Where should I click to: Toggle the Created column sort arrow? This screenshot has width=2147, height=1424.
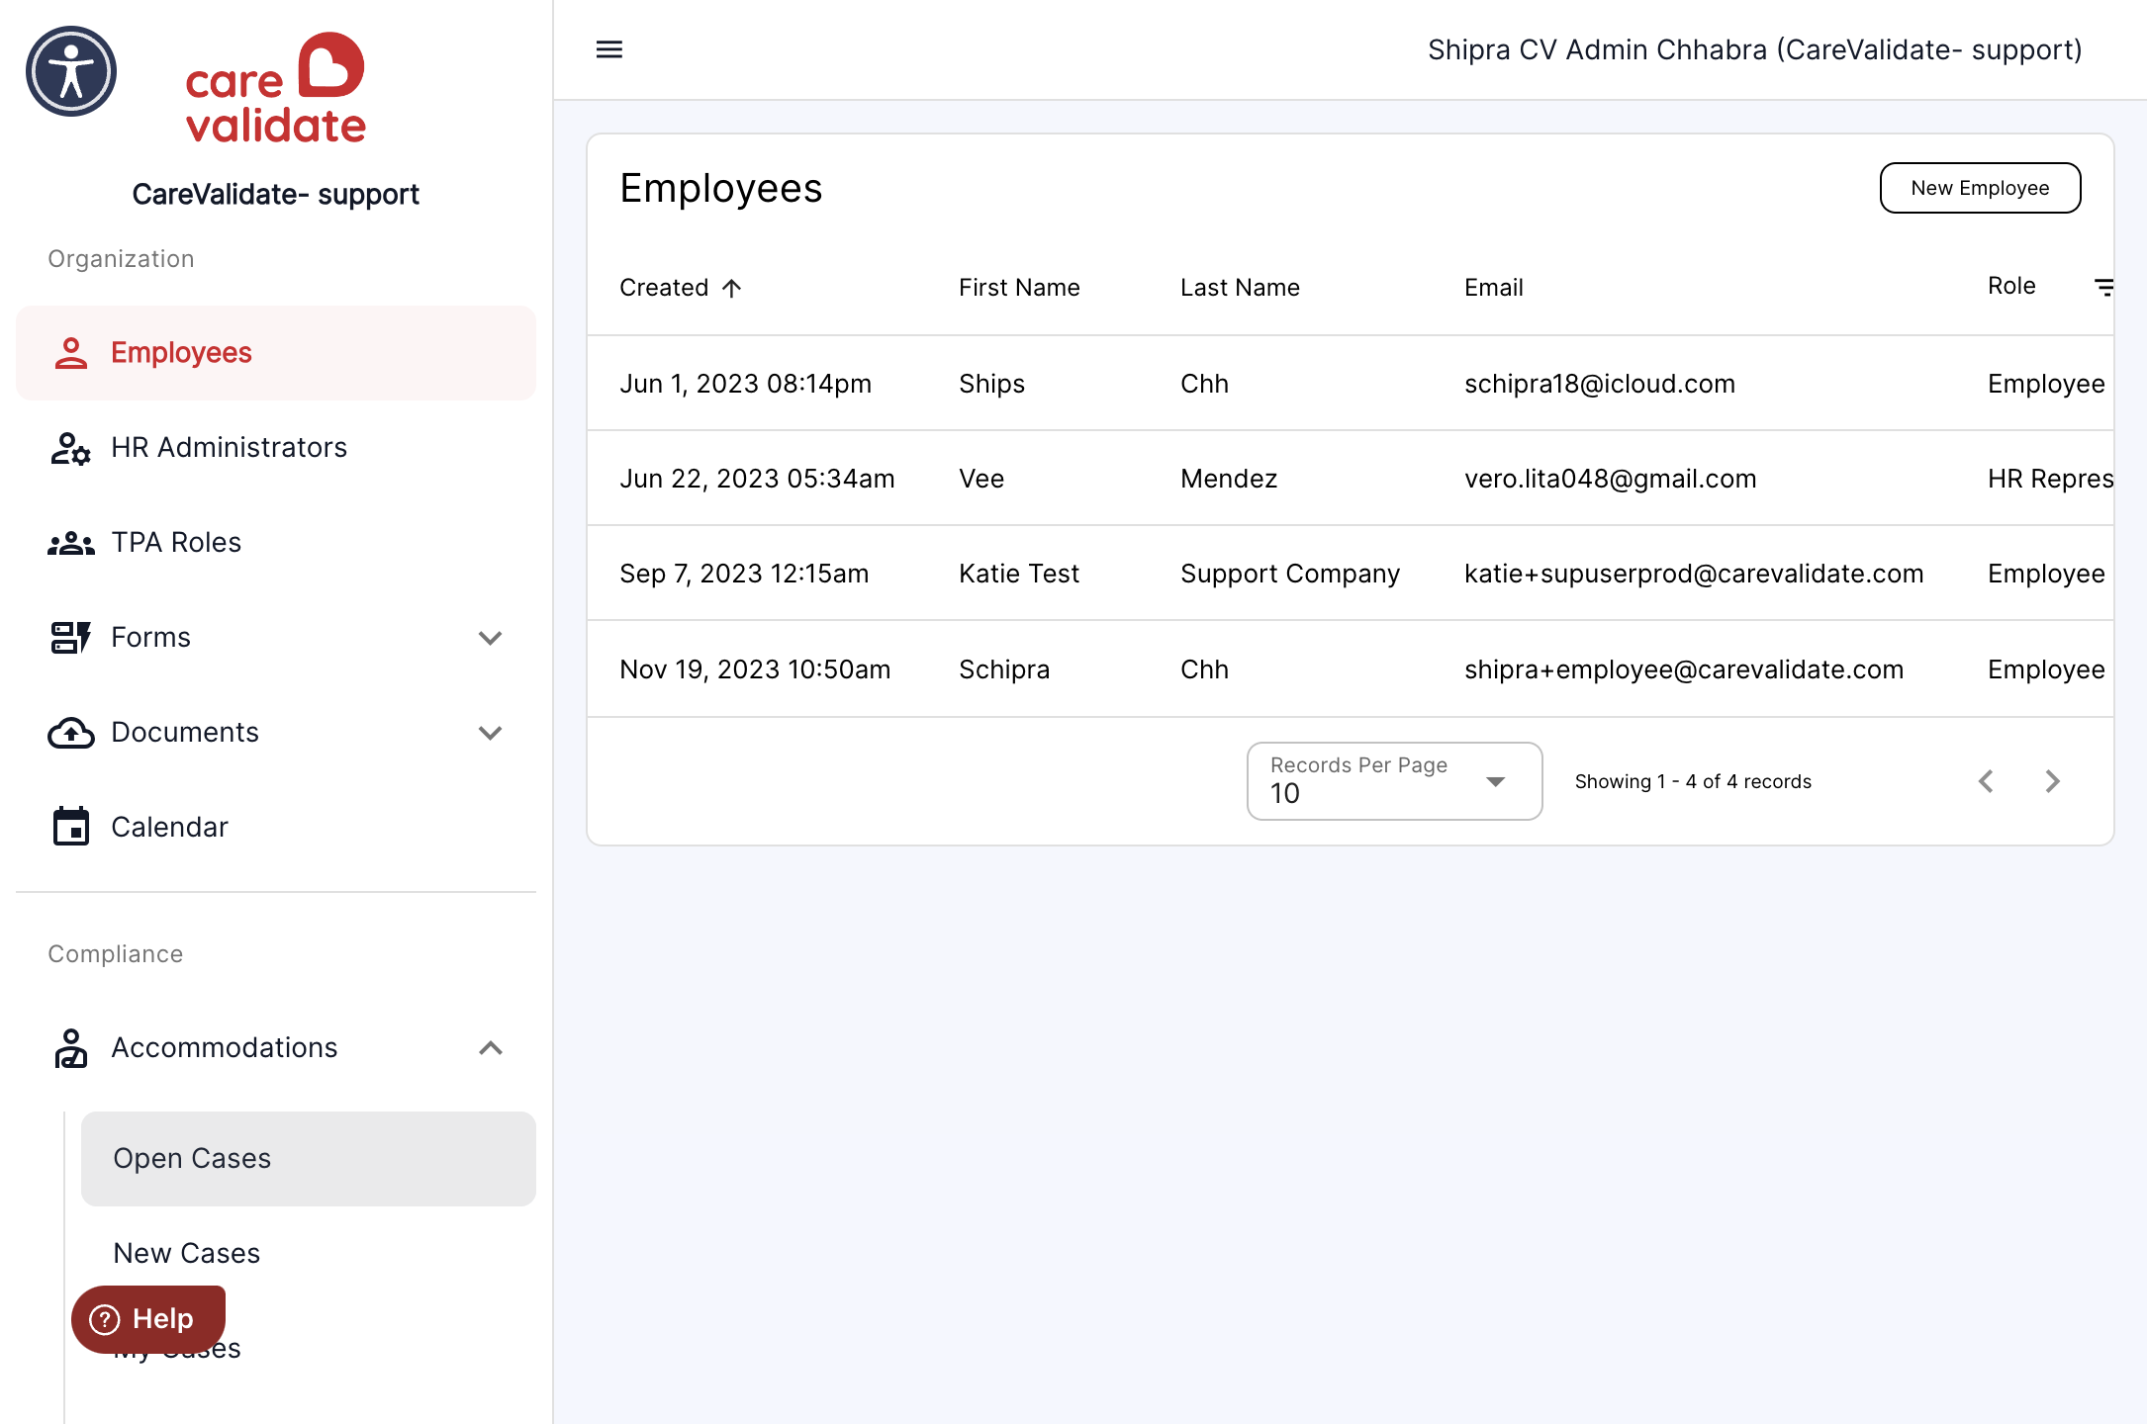click(x=731, y=288)
